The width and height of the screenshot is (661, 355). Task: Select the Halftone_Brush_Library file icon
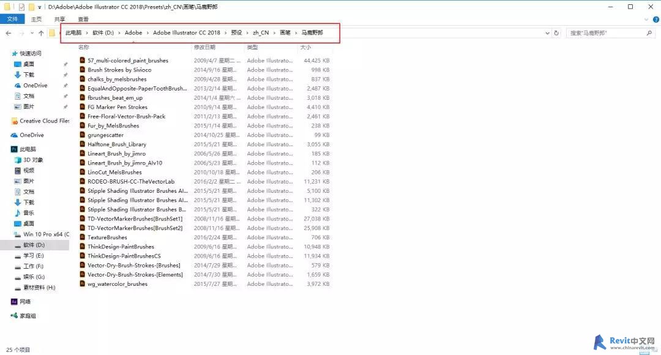[x=83, y=144]
